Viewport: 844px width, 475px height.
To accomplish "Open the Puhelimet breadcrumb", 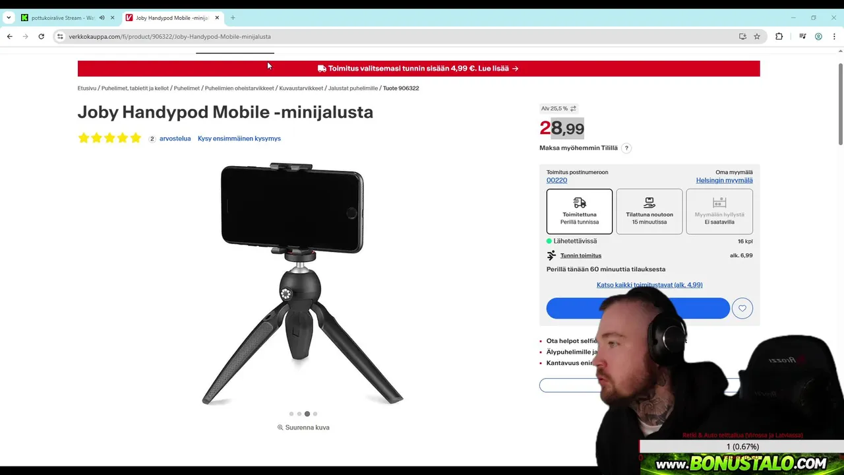I will pos(187,88).
